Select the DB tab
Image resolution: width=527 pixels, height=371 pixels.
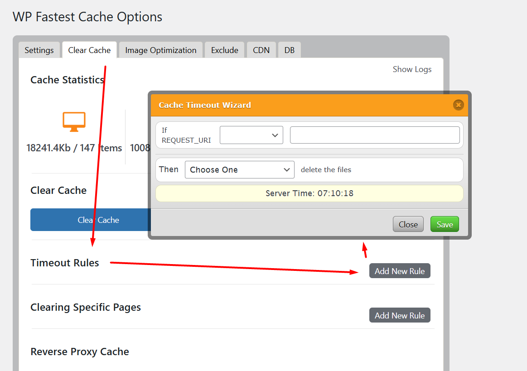(290, 50)
